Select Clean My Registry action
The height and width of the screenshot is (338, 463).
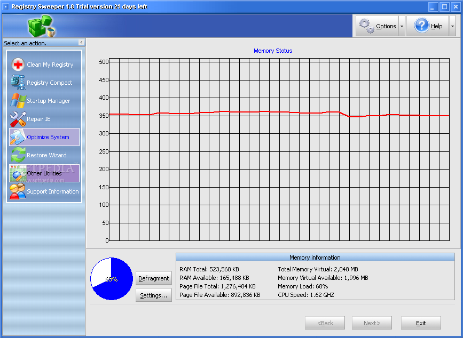pos(45,64)
